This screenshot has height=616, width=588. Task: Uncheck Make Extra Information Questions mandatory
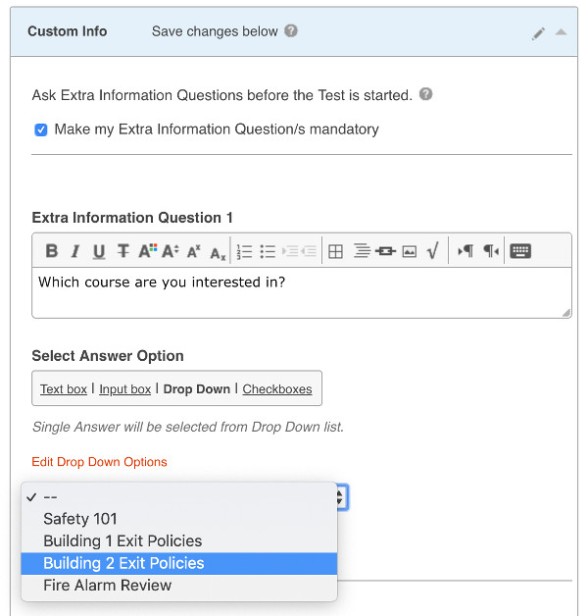point(41,129)
